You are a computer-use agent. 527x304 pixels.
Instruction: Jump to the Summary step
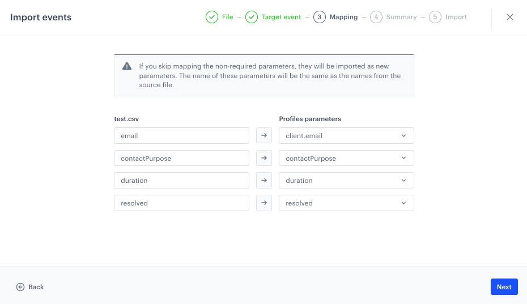click(x=394, y=17)
